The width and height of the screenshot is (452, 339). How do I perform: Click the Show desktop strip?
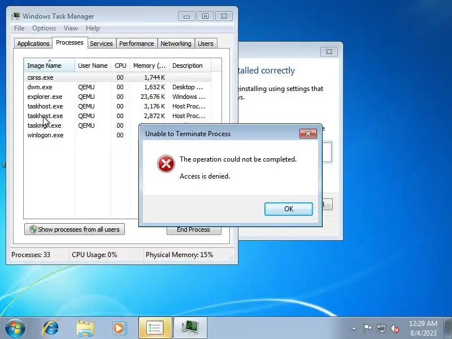pos(448,328)
